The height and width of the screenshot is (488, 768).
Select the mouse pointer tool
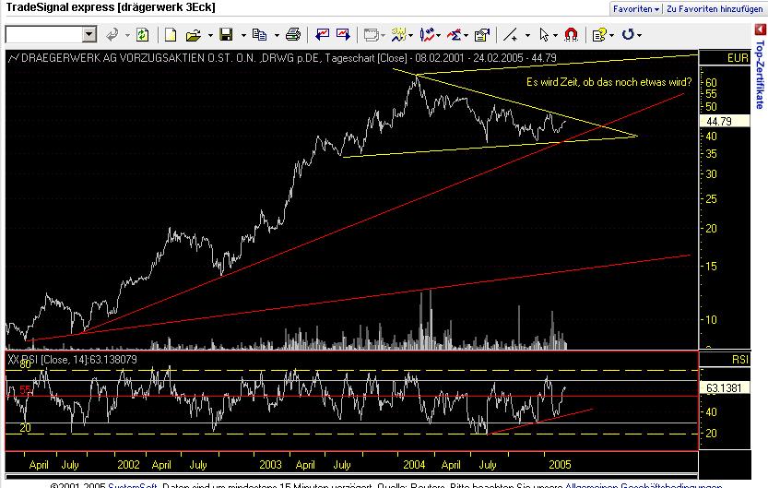[x=544, y=35]
